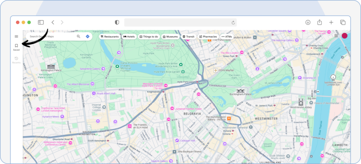The image size is (361, 164).
Task: Click the Kynance Mews marker
Action: (62, 117)
